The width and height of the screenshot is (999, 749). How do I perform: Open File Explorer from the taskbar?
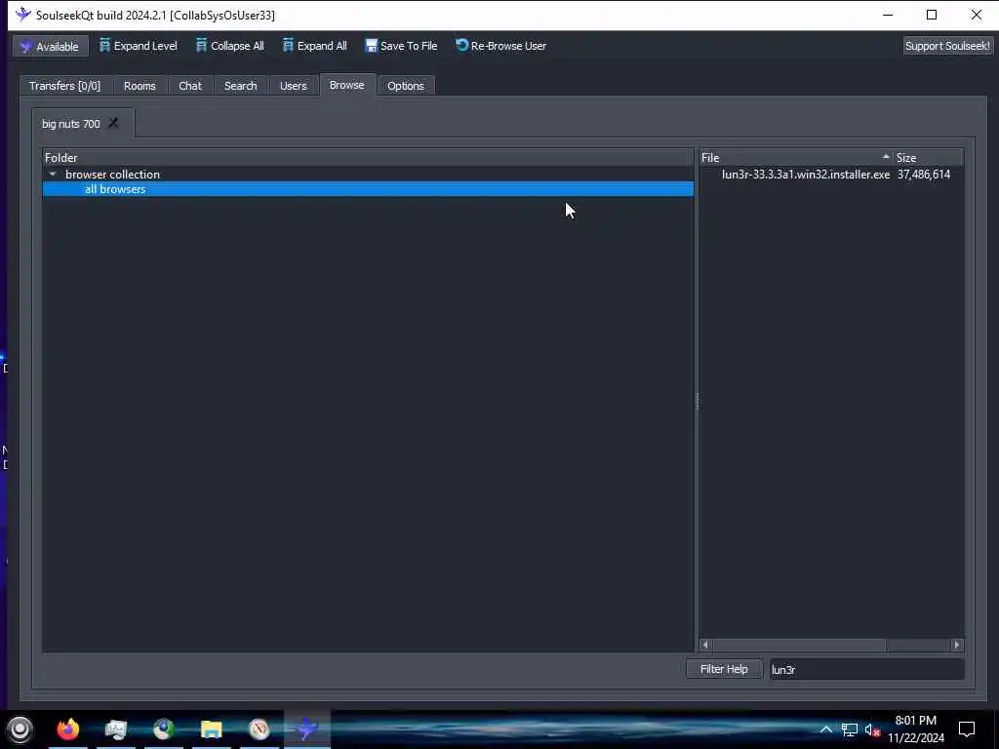click(x=211, y=729)
